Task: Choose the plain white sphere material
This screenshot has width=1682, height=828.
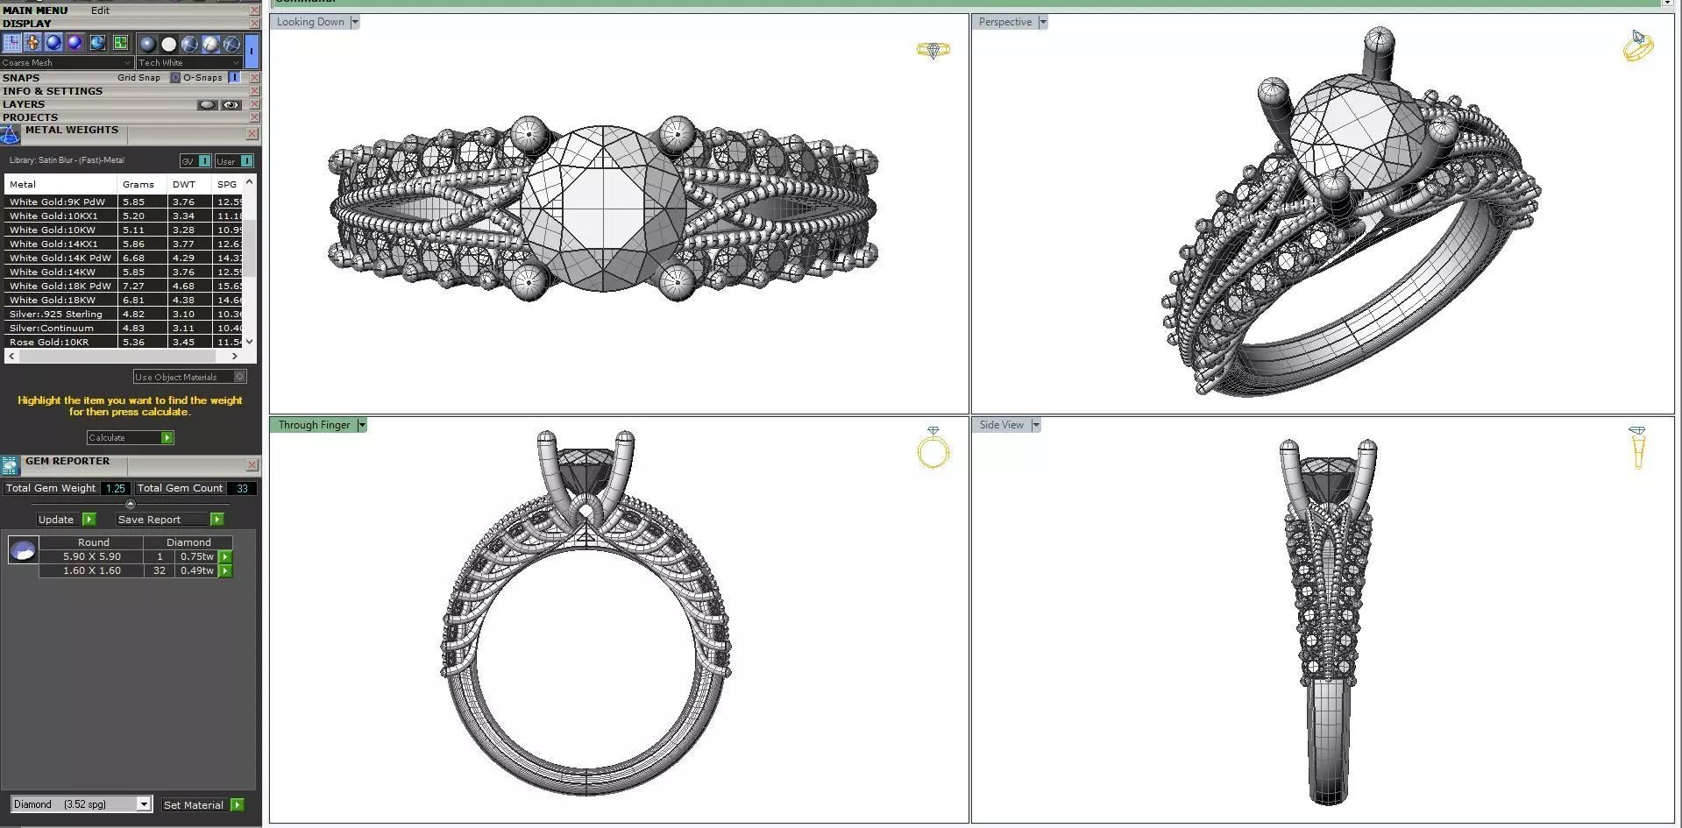Action: tap(168, 44)
